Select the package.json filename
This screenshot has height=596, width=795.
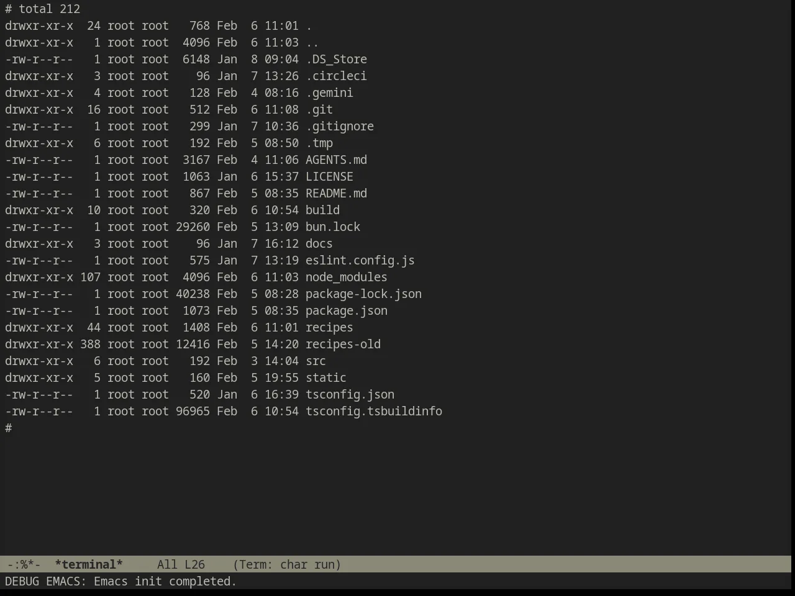(346, 310)
